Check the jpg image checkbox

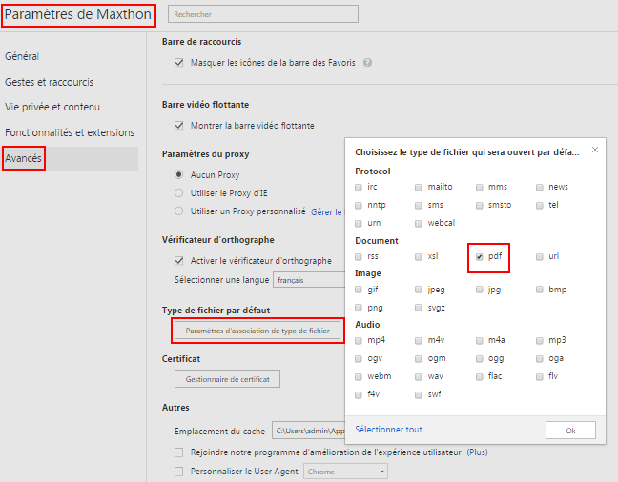[480, 290]
